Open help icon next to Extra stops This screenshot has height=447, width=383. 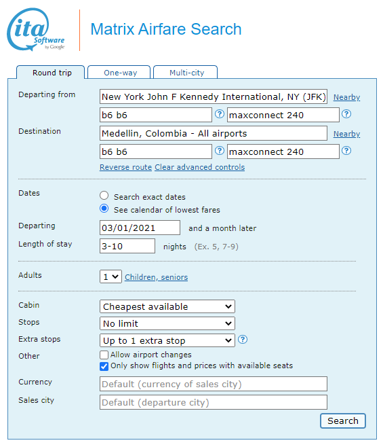(x=243, y=340)
